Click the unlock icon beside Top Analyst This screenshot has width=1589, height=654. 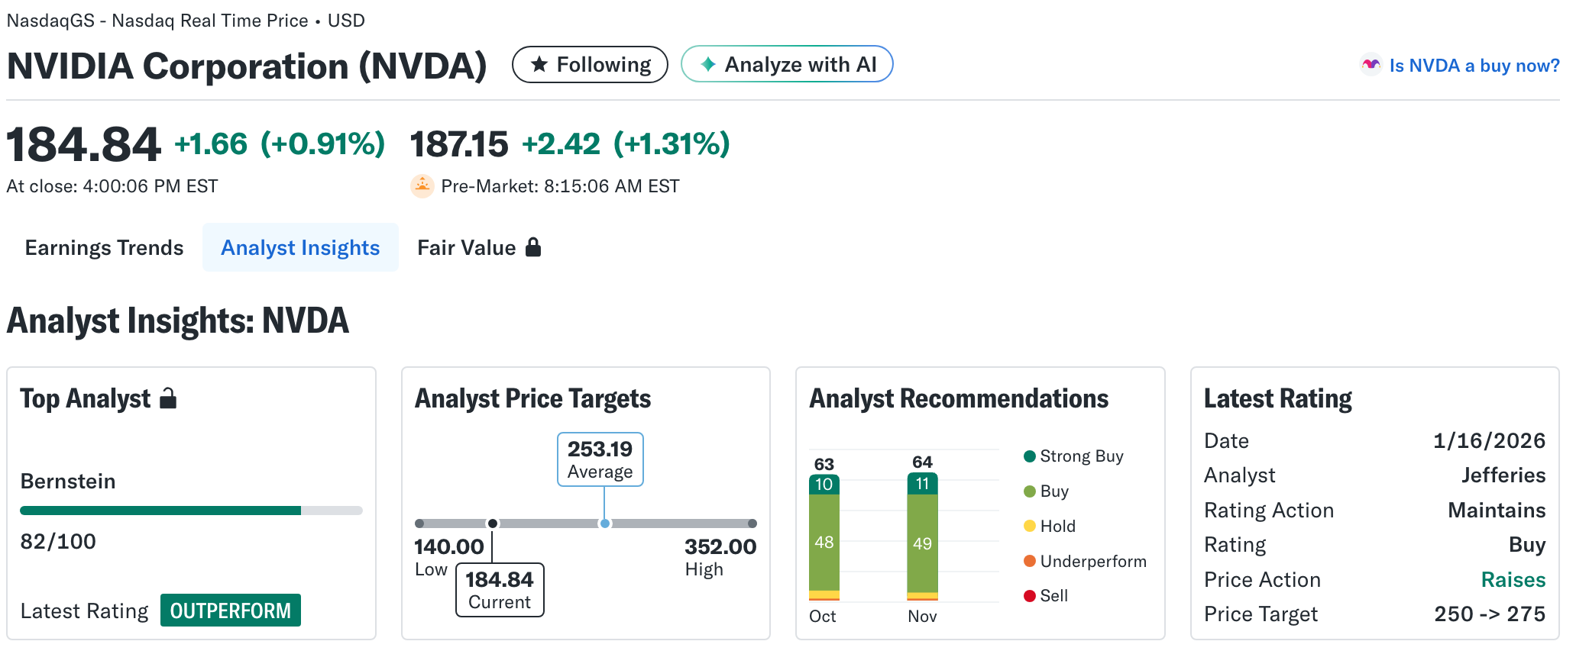point(168,398)
